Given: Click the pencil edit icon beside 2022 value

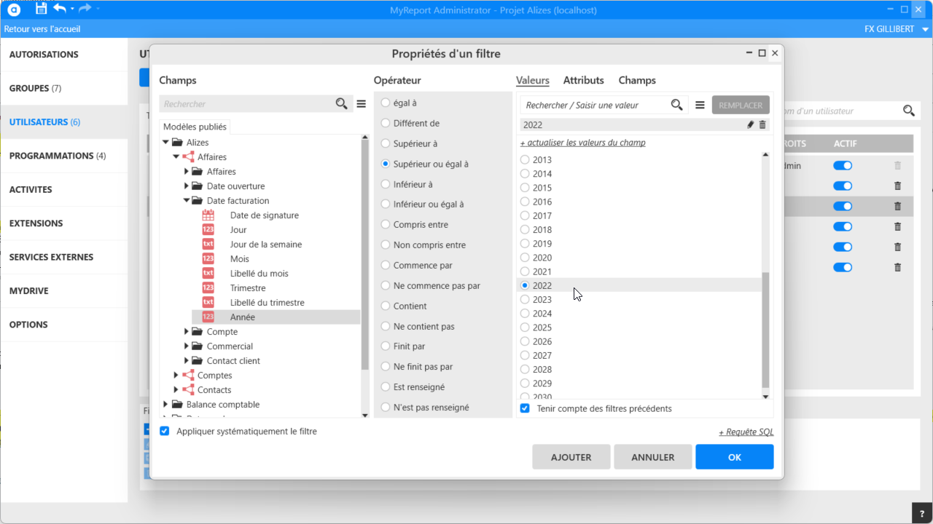Looking at the screenshot, I should (x=751, y=125).
